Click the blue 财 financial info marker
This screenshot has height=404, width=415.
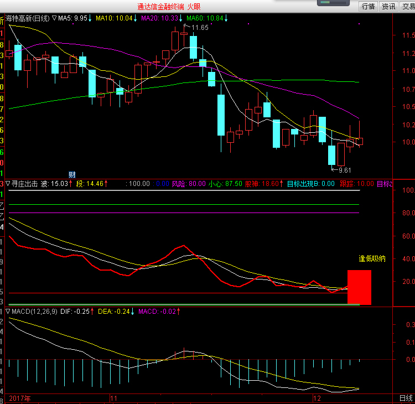[x=71, y=174]
